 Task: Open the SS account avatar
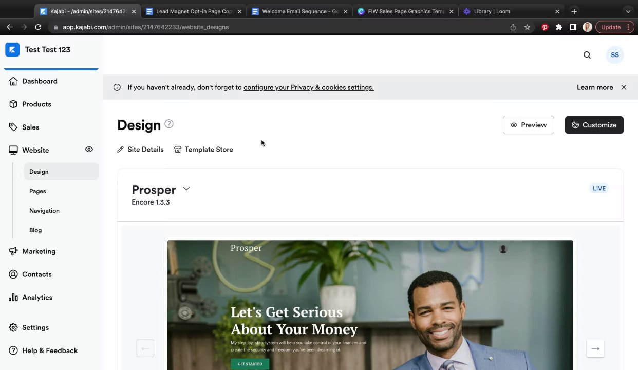[x=615, y=55]
